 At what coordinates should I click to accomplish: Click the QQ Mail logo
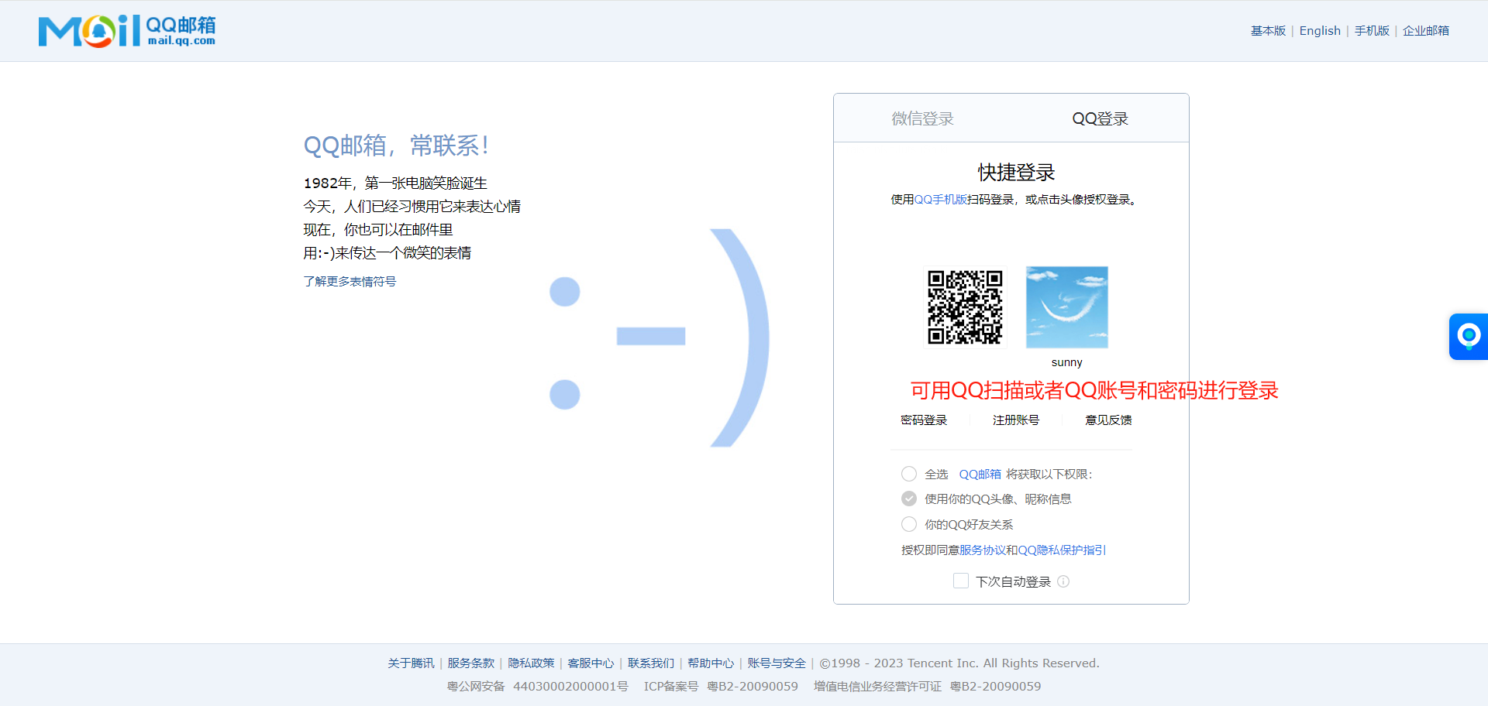[x=127, y=31]
